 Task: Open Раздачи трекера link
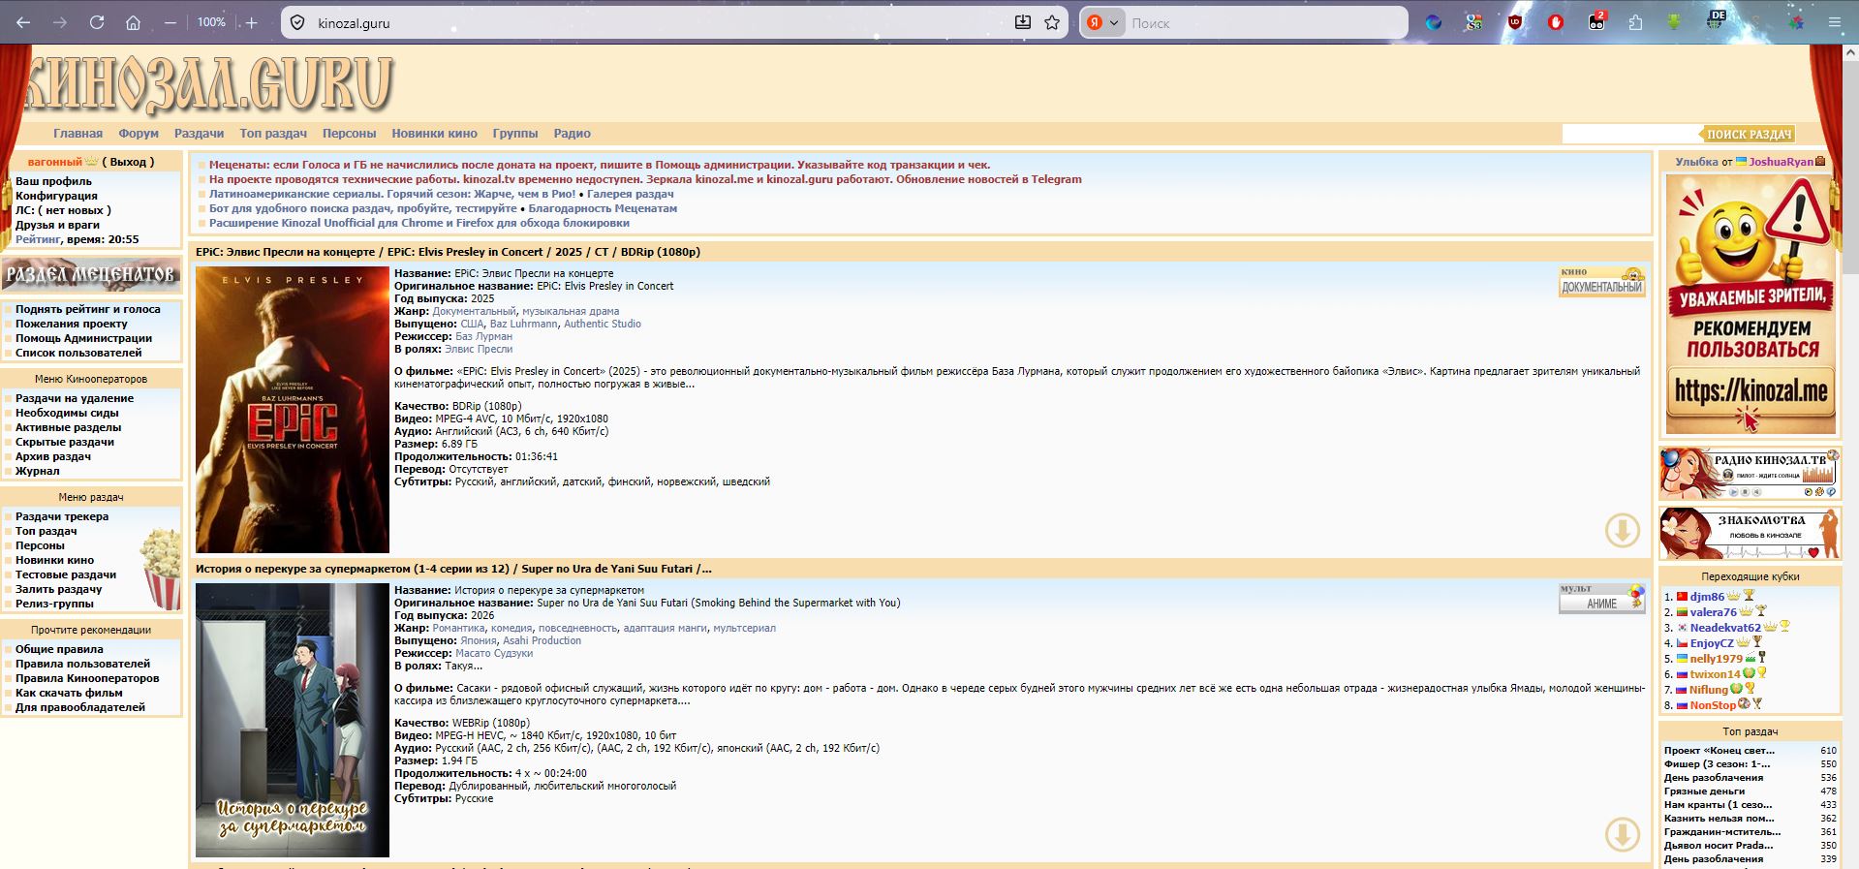[x=62, y=516]
